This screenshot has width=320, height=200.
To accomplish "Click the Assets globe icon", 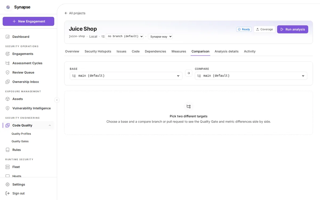I will tap(7, 99).
